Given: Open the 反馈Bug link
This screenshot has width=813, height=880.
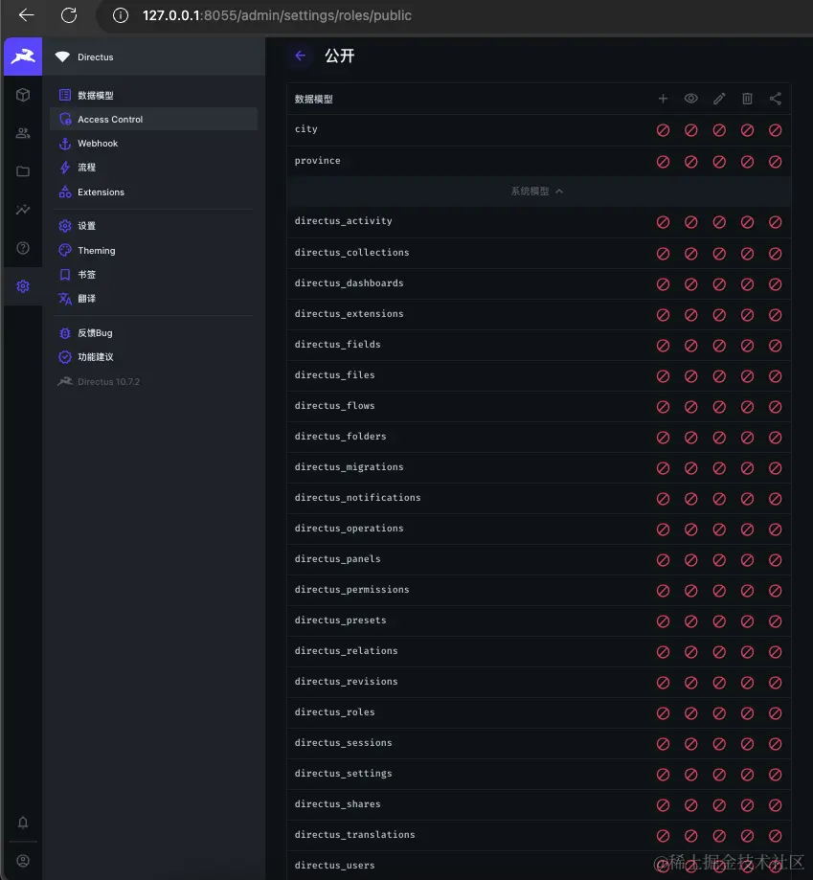Looking at the screenshot, I should (95, 333).
